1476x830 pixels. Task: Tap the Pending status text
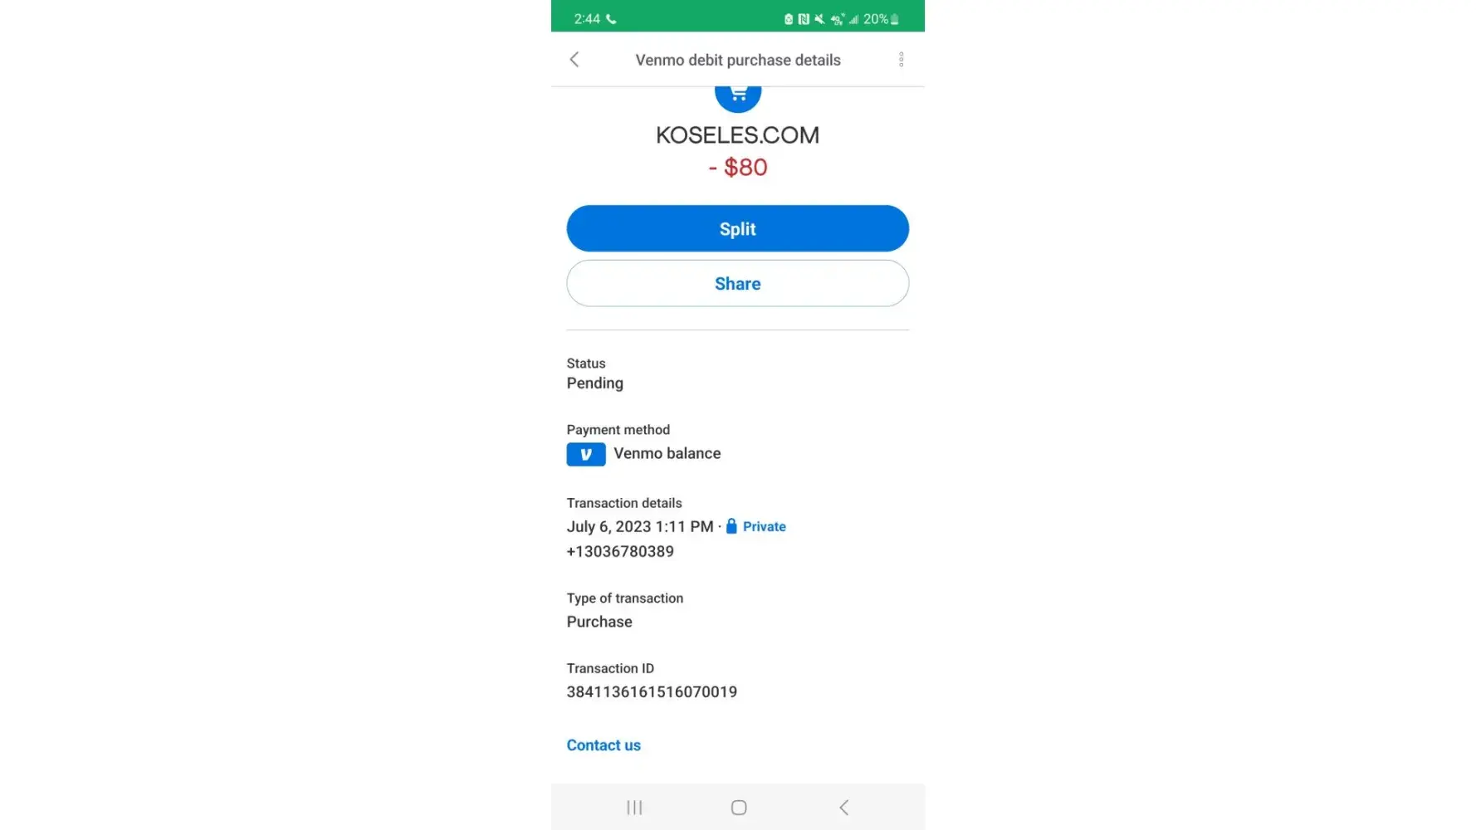(595, 383)
